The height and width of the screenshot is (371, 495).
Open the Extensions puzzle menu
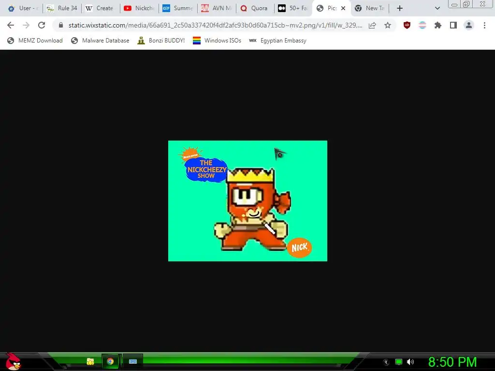pyautogui.click(x=438, y=25)
